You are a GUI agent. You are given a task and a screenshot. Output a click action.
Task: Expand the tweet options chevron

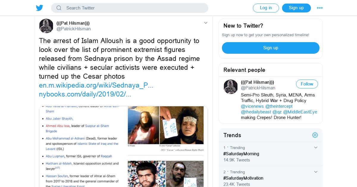click(206, 23)
